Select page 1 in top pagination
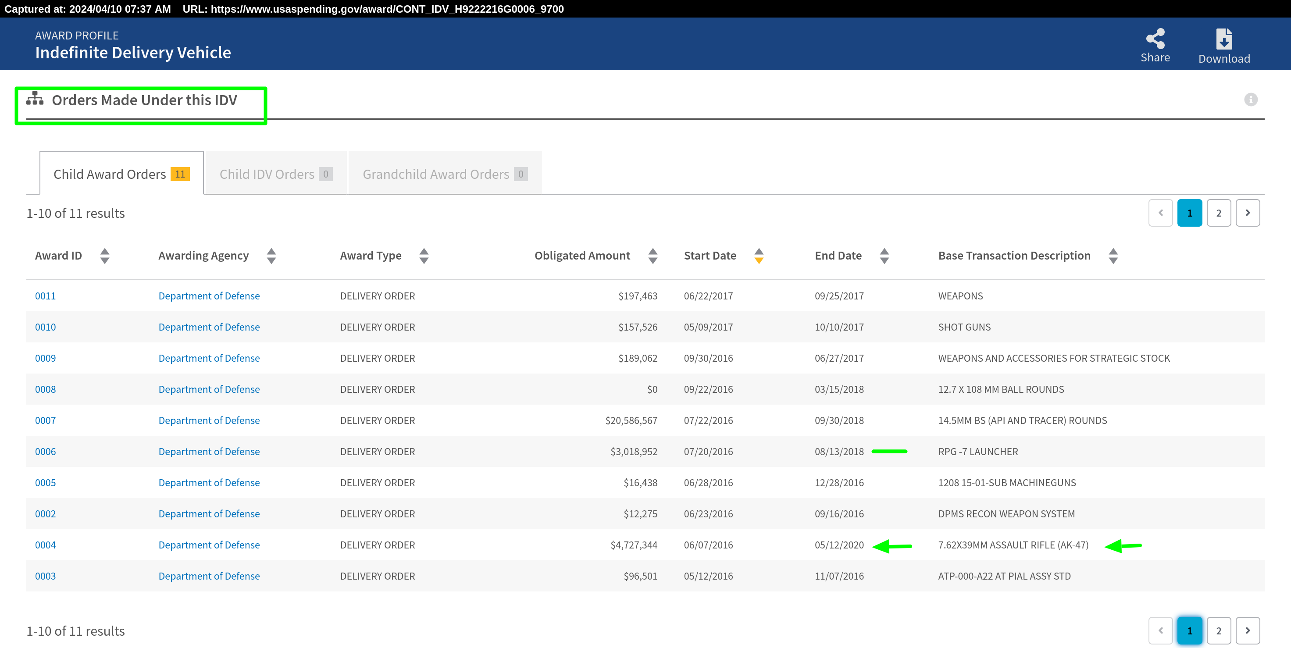Image resolution: width=1291 pixels, height=648 pixels. click(1189, 213)
